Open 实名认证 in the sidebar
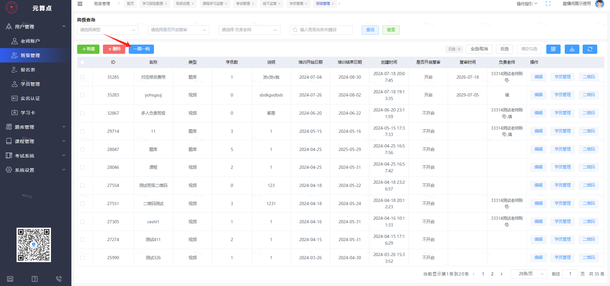Viewport: 610px width, 286px height. point(36,98)
